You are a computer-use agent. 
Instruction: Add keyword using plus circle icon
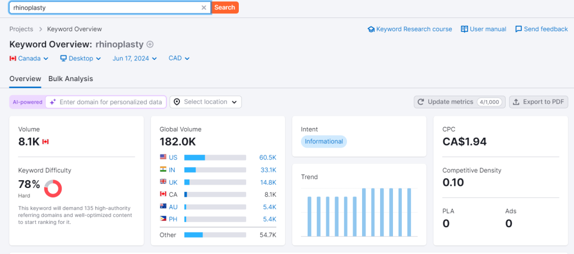pos(150,45)
